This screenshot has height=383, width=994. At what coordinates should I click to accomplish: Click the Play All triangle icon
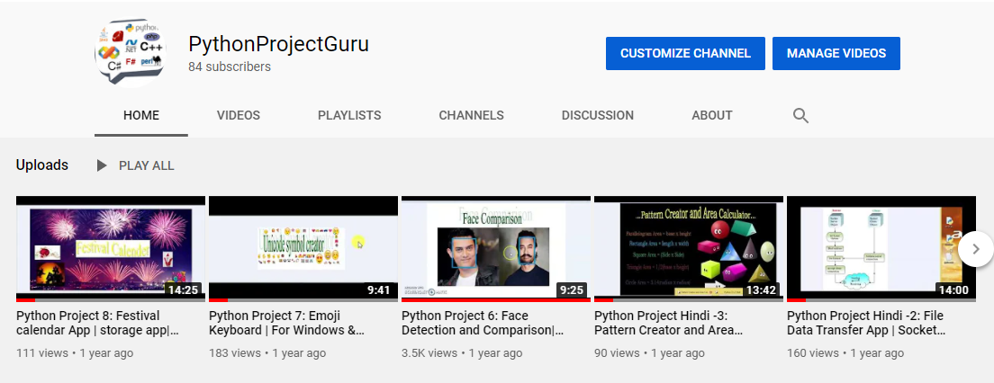pos(102,165)
